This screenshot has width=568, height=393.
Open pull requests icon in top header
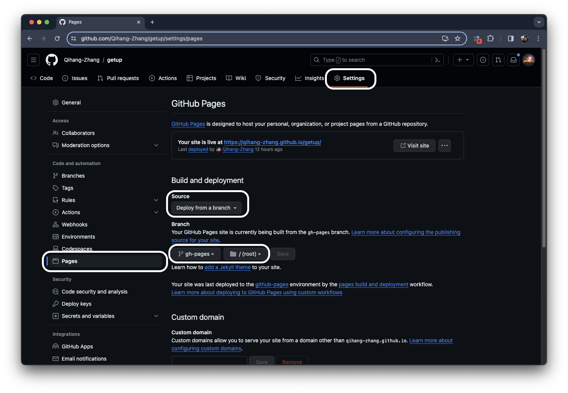(498, 60)
